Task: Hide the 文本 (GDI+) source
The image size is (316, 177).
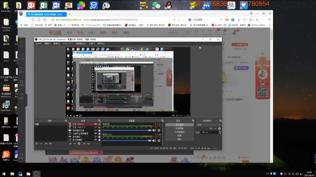Action: tap(96, 124)
